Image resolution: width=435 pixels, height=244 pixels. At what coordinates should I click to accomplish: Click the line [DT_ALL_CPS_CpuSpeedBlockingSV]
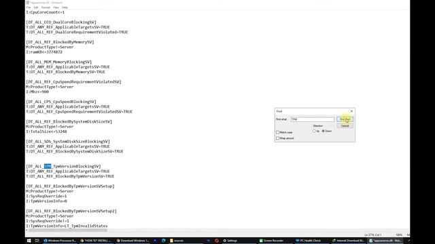point(61,102)
